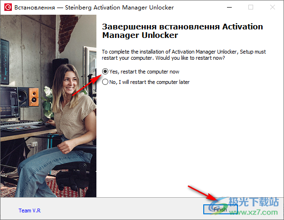Open the Team V.R link
Viewport: 284px width, 220px height.
tap(29, 211)
